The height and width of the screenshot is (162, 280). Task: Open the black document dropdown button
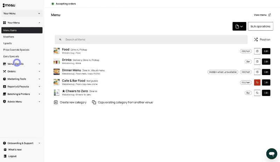pyautogui.click(x=239, y=27)
